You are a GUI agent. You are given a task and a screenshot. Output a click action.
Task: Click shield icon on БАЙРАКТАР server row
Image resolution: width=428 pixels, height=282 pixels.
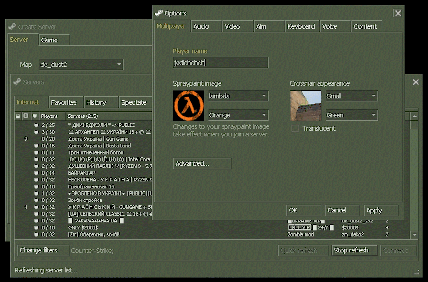pos(36,173)
